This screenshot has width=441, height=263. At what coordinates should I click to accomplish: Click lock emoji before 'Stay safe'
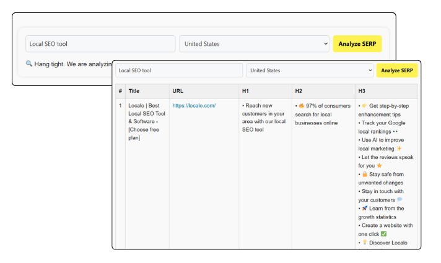[x=364, y=175]
